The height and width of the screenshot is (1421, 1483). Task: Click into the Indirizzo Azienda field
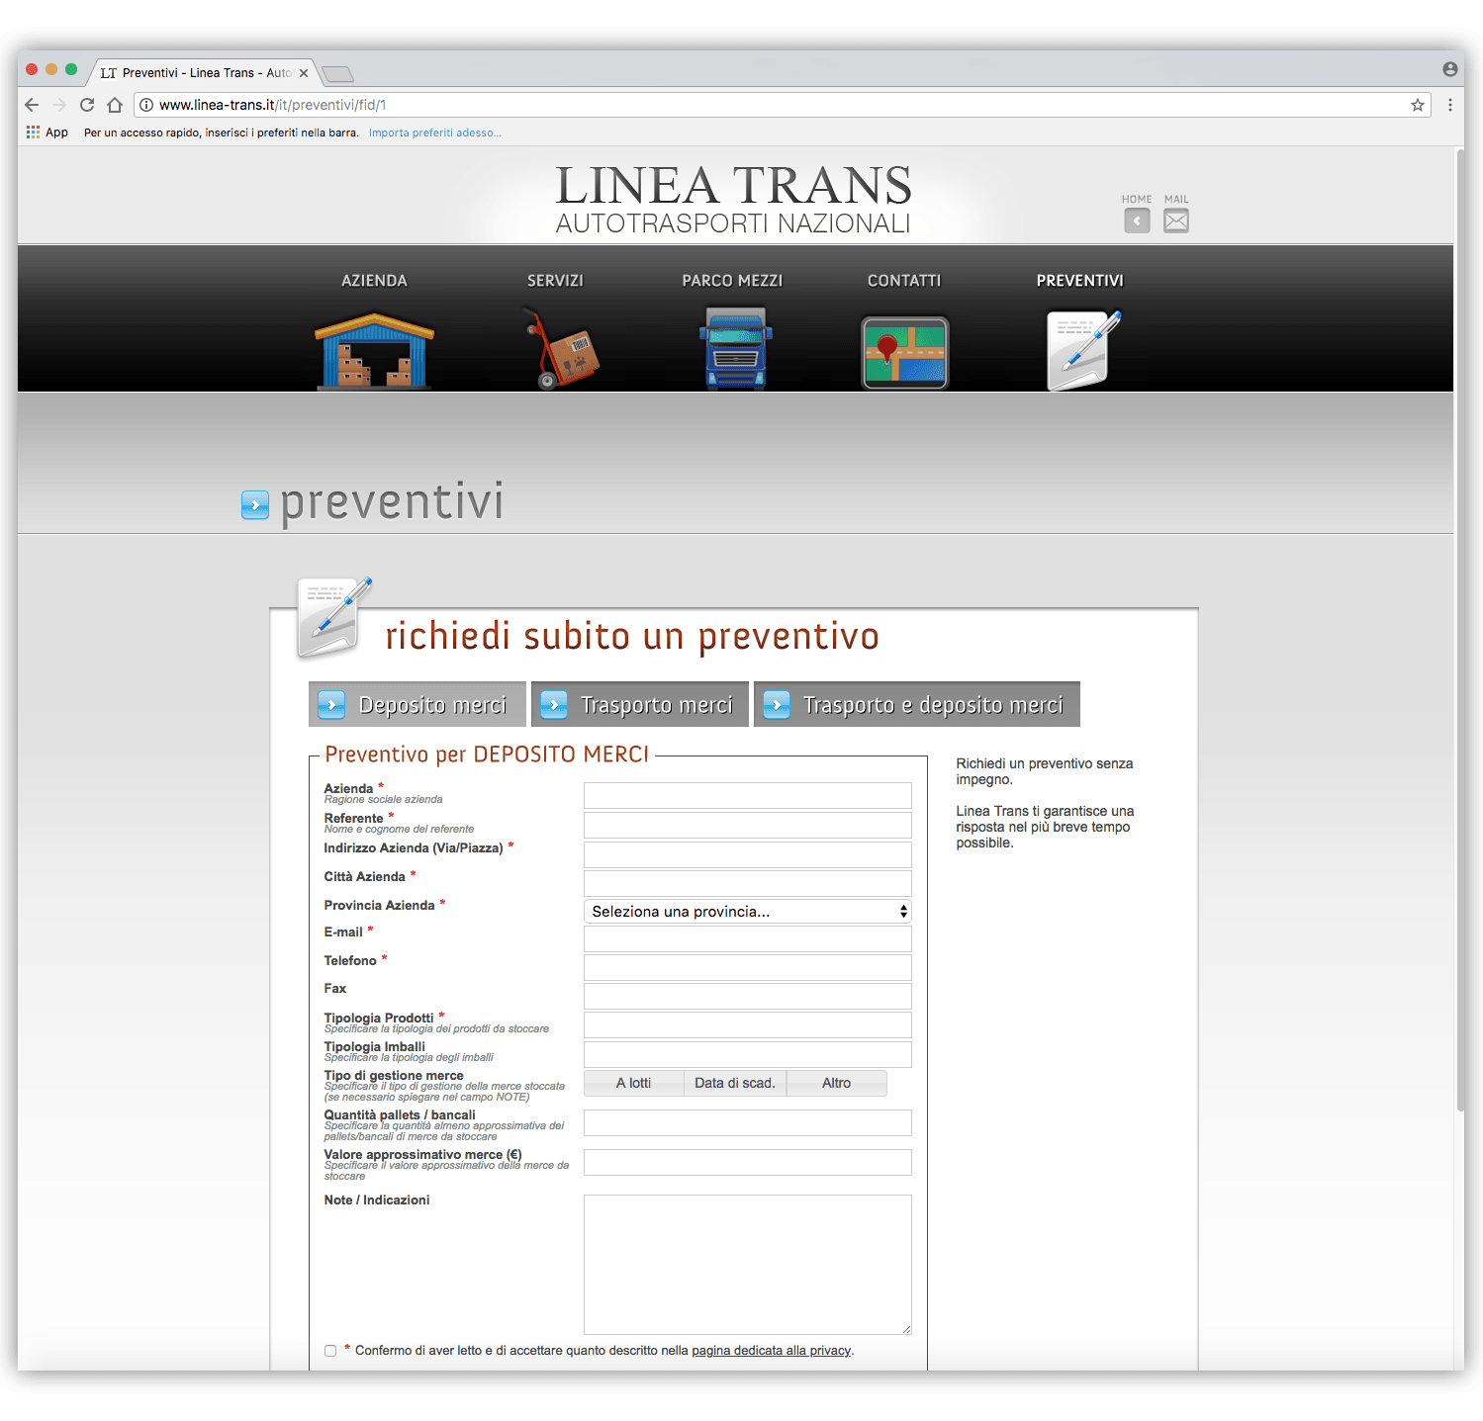(748, 854)
